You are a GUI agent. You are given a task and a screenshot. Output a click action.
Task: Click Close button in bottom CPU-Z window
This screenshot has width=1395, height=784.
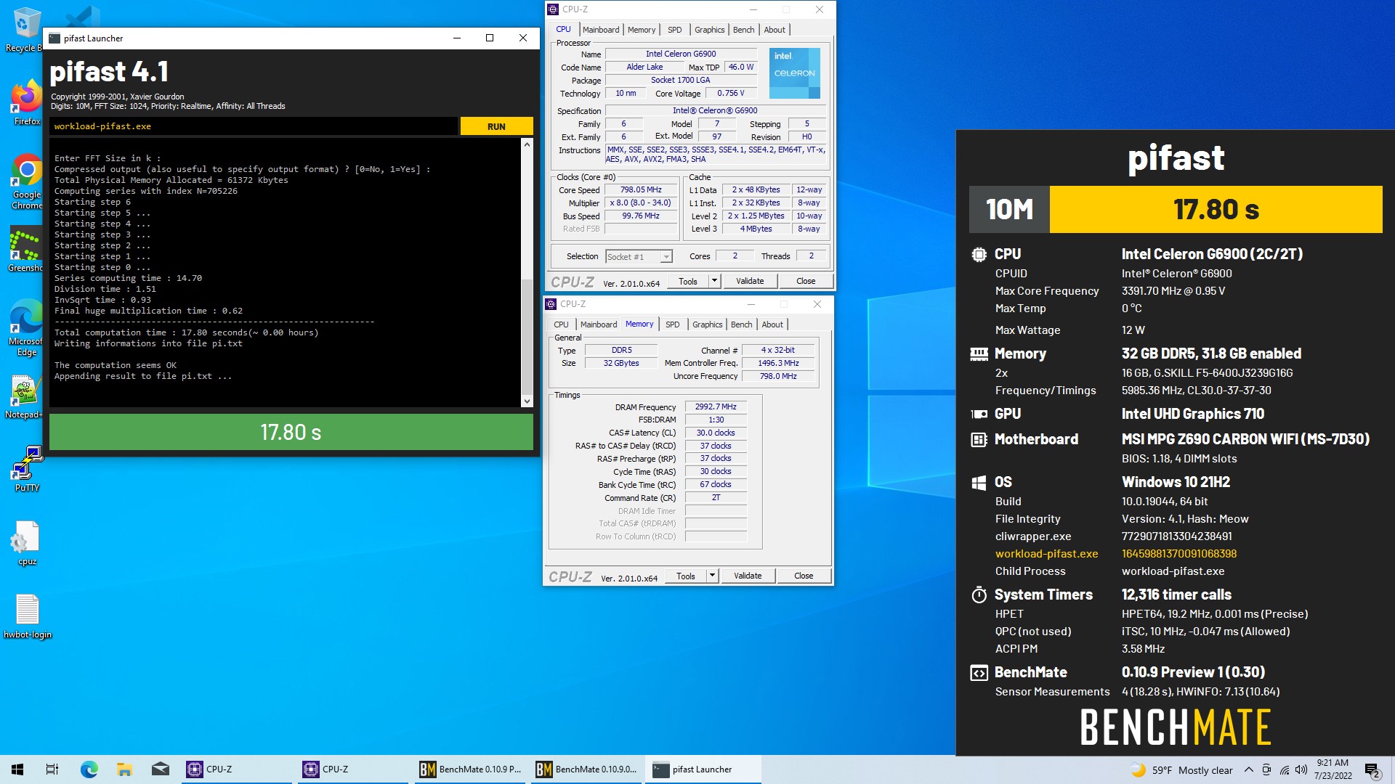804,576
